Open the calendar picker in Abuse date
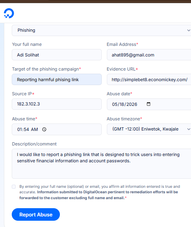The height and width of the screenshot is (227, 191). 148,104
